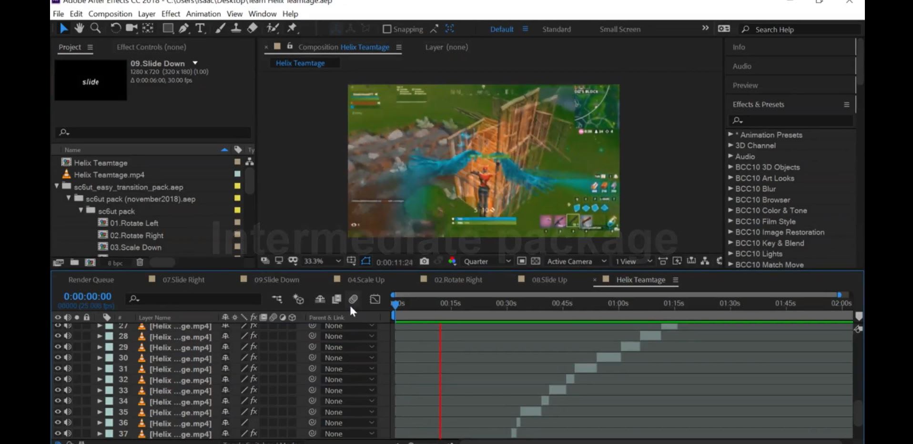Enable the Snapping checkbox

point(387,29)
